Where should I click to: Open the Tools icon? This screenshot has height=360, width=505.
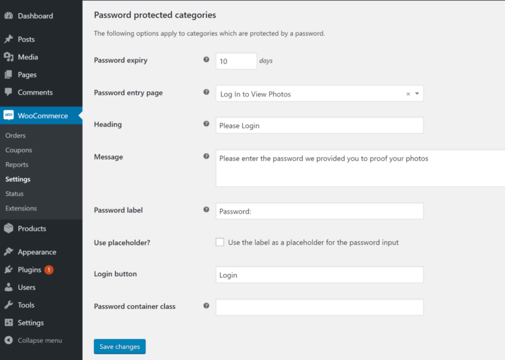9,305
